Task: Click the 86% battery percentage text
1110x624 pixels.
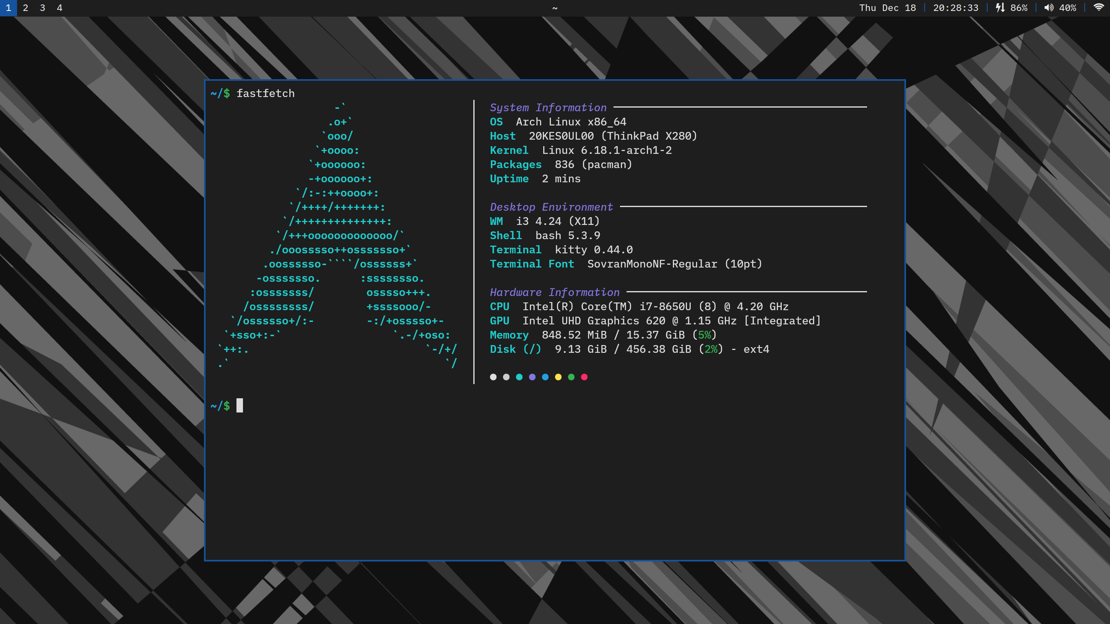Action: pyautogui.click(x=1019, y=8)
